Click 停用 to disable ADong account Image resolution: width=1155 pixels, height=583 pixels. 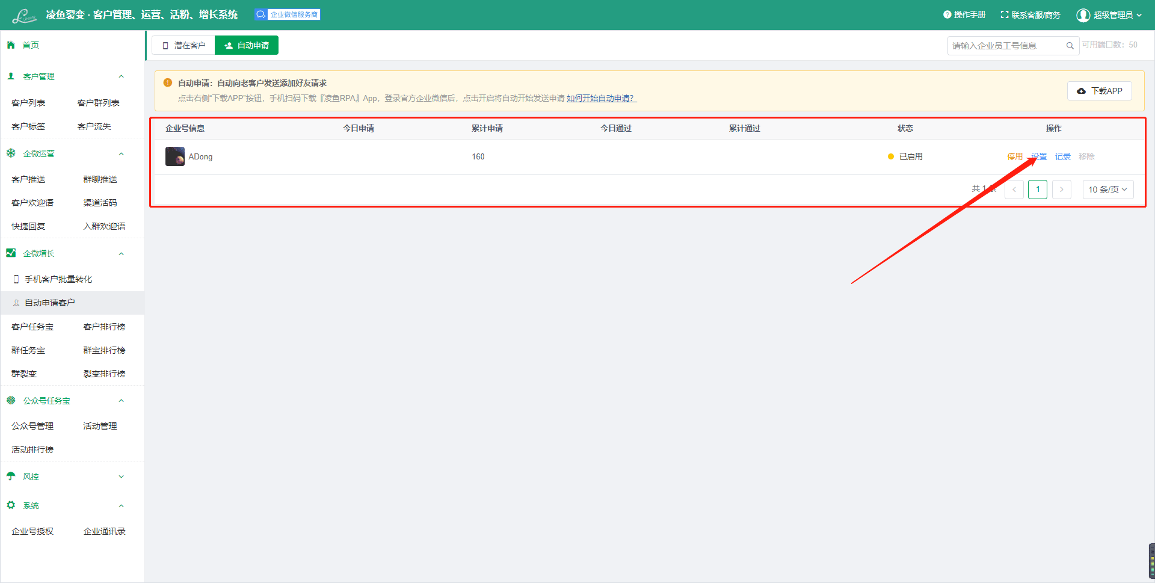(1014, 156)
